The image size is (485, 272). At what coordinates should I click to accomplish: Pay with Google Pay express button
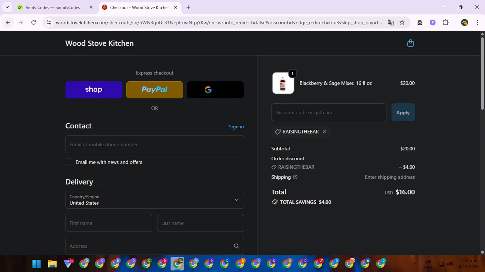(215, 90)
